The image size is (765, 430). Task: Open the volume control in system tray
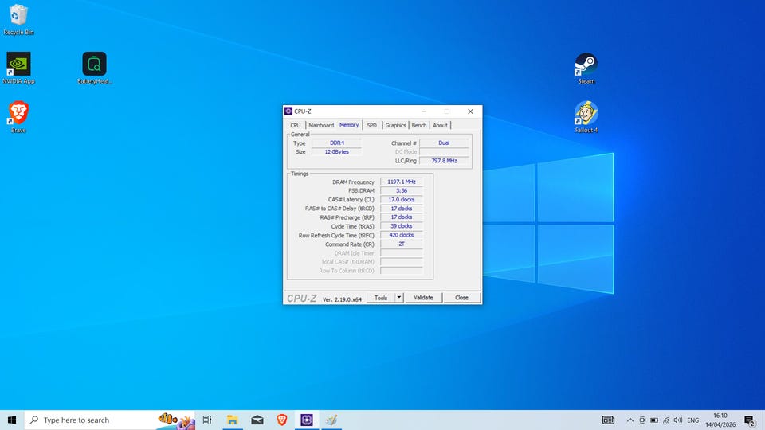677,420
